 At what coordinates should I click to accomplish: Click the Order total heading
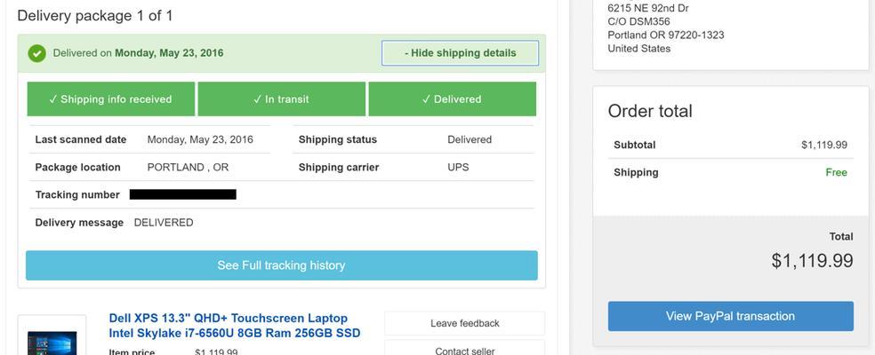(x=650, y=111)
